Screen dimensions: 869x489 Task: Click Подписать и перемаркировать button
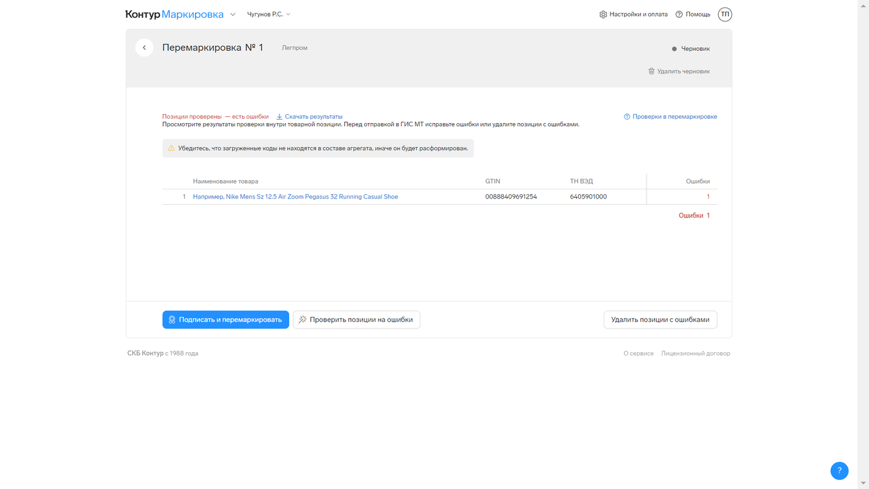(226, 320)
